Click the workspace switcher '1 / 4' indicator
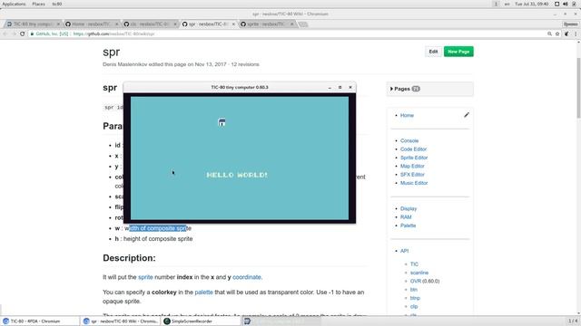The width and height of the screenshot is (581, 326). click(573, 321)
